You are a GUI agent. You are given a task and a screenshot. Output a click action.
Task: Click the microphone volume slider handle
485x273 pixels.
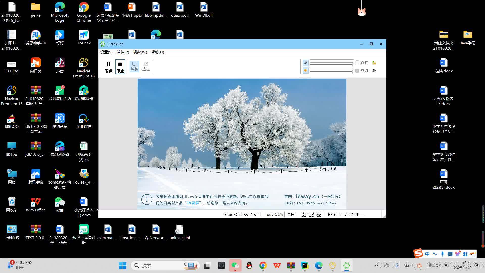coord(352,64)
